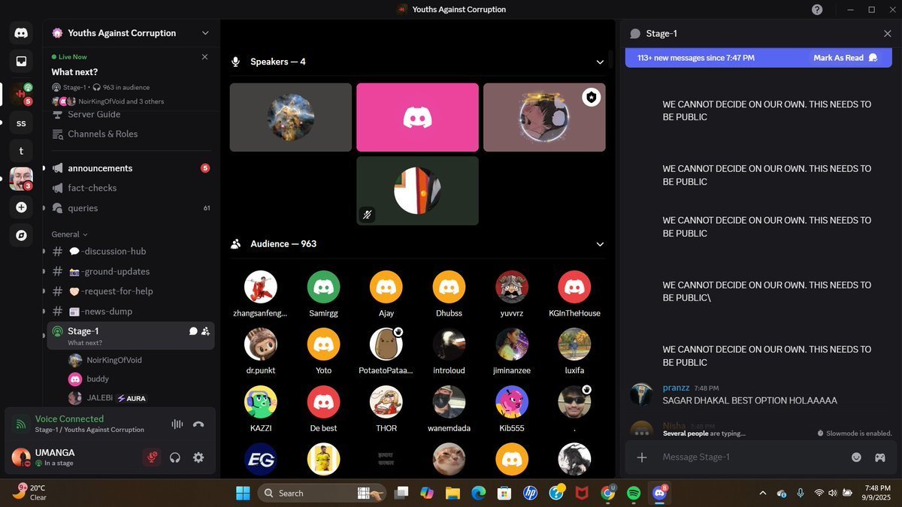Click the Add a Server plus icon
Image resolution: width=902 pixels, height=507 pixels.
[x=21, y=207]
